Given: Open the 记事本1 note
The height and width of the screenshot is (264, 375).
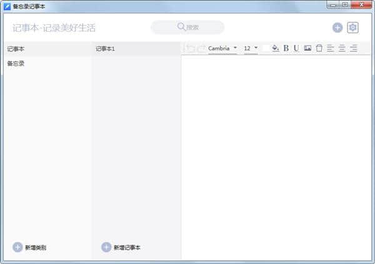Looking at the screenshot, I should (136, 49).
